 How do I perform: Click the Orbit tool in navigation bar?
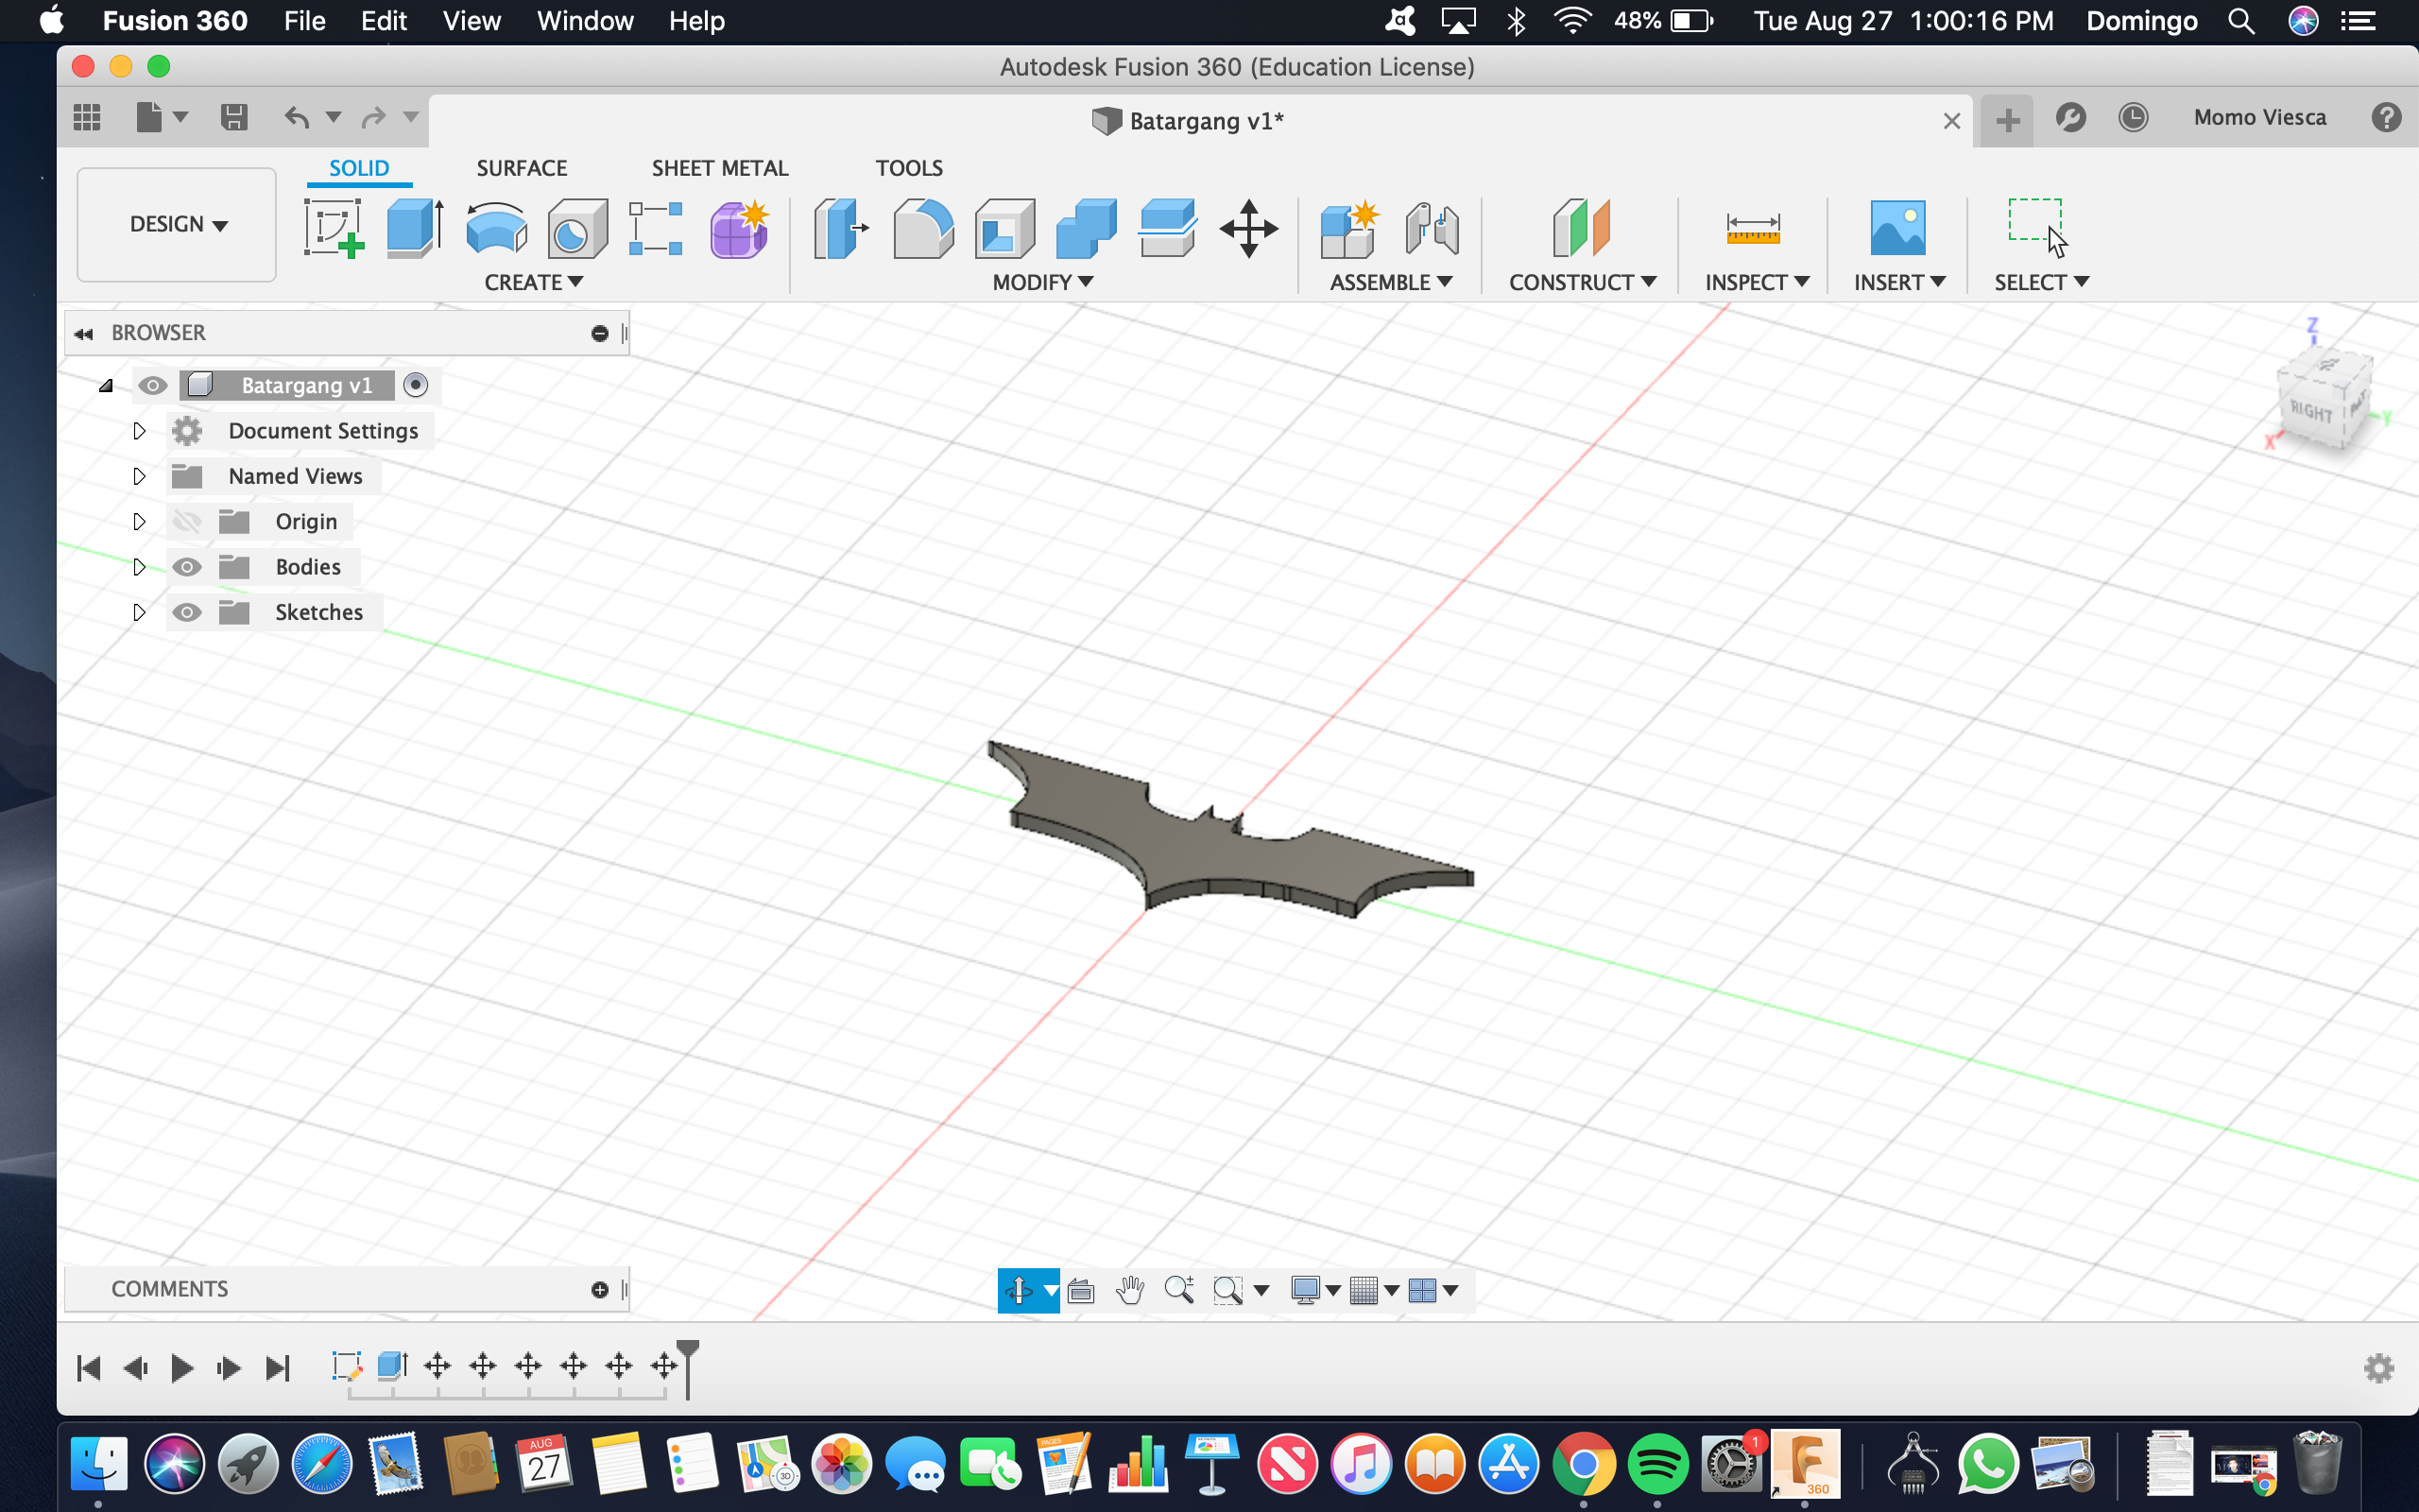[1019, 1290]
